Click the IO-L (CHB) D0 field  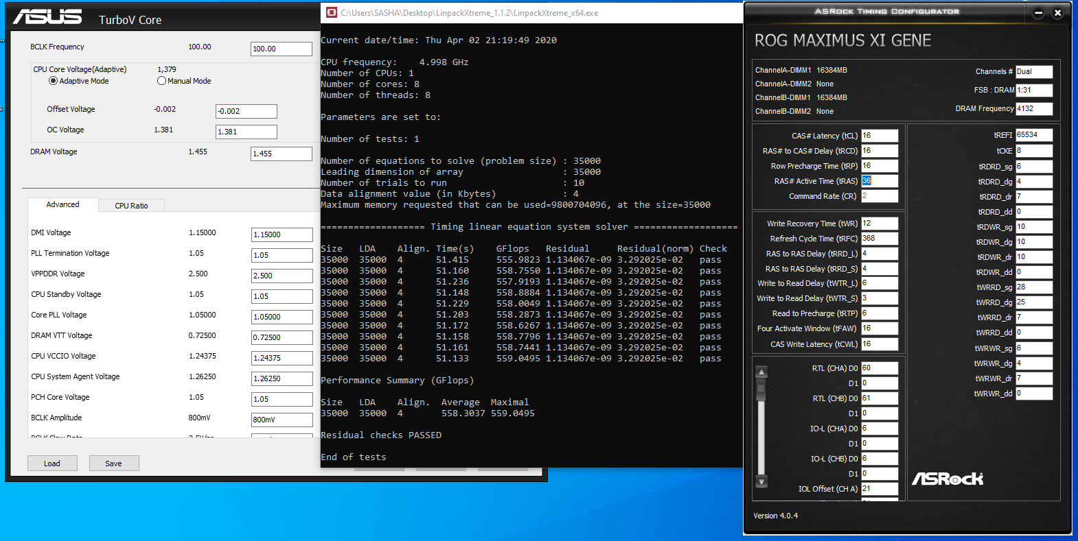click(880, 459)
